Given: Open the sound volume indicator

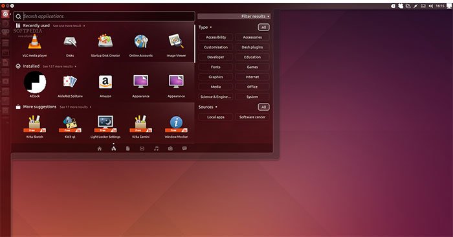Looking at the screenshot, I should pyautogui.click(x=431, y=6).
